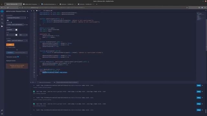Viewport: 207px width, 116px height.
Task: Select the Ballot.sol editor tab
Action: pos(48,11)
